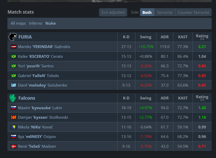Open René 'TeSeS' Madsen player profile
Screen dimensions: 216x158
pyautogui.click(x=37, y=146)
